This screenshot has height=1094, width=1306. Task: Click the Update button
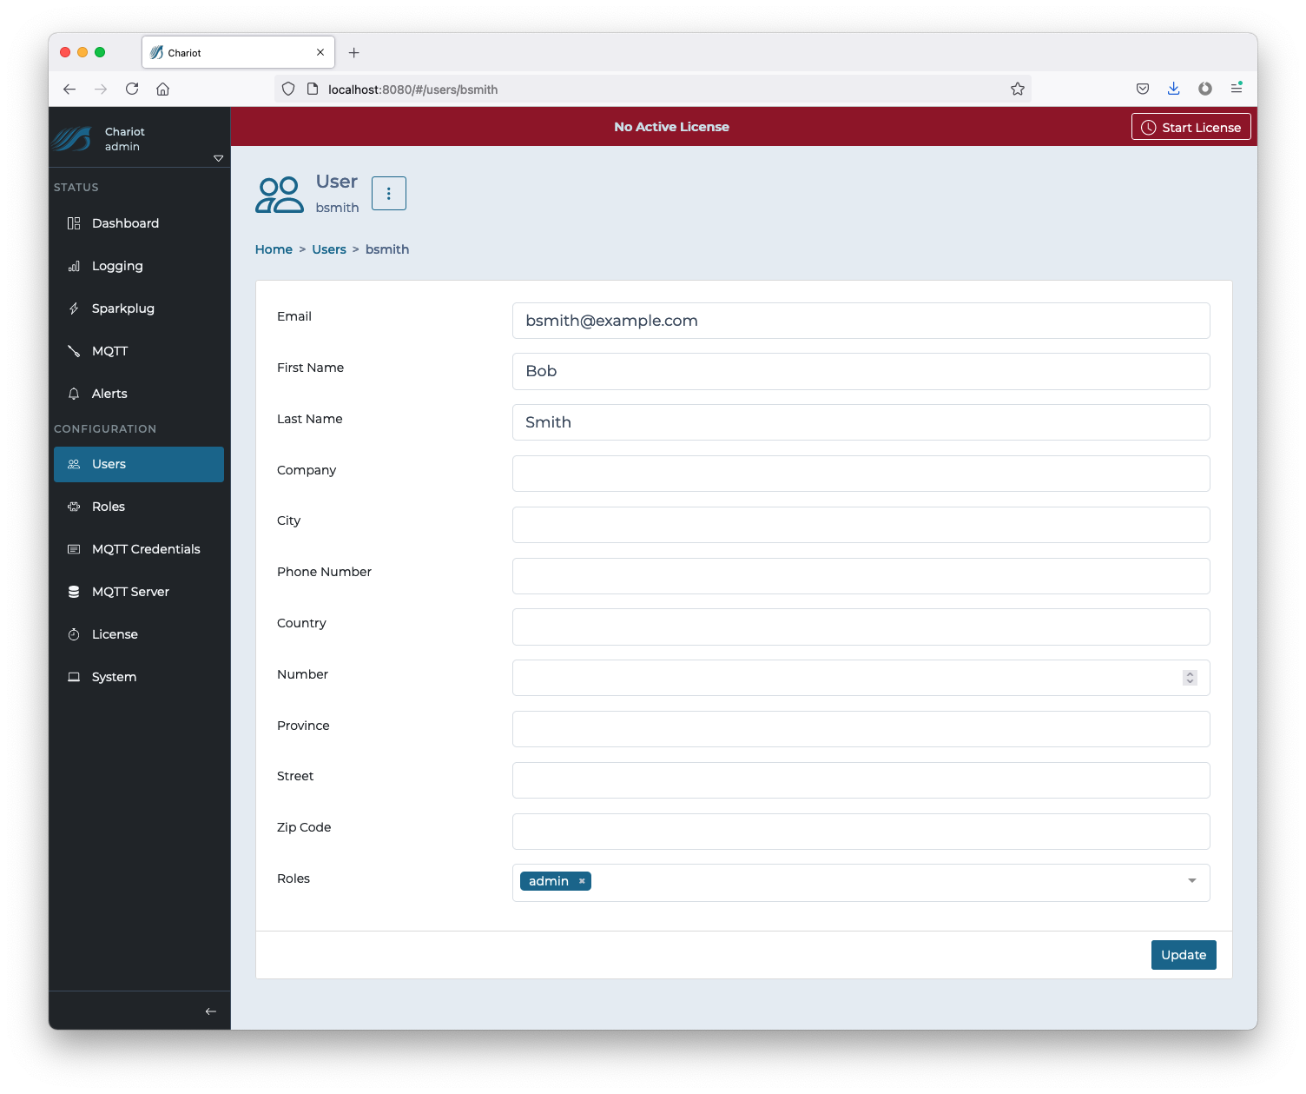click(x=1184, y=955)
